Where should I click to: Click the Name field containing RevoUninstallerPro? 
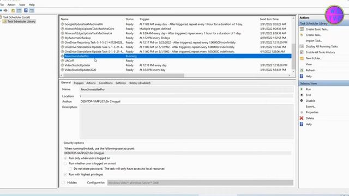(x=186, y=89)
